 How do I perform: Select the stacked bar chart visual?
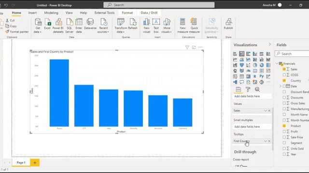point(235,54)
